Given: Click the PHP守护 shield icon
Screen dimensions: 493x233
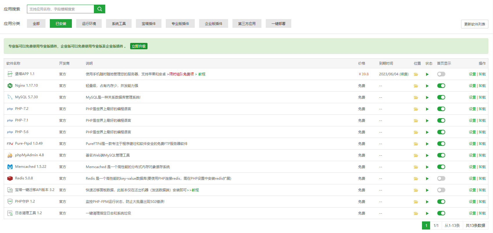Looking at the screenshot, I should click(10, 201).
